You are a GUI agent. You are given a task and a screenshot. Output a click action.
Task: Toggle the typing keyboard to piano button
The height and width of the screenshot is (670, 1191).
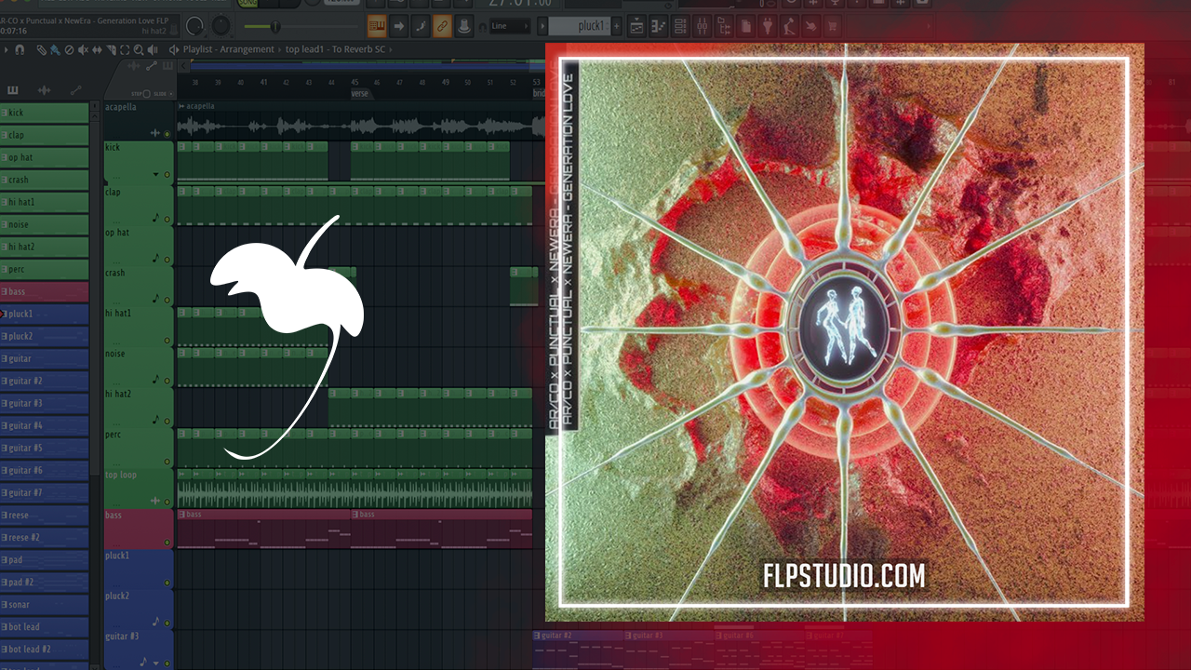tap(377, 26)
